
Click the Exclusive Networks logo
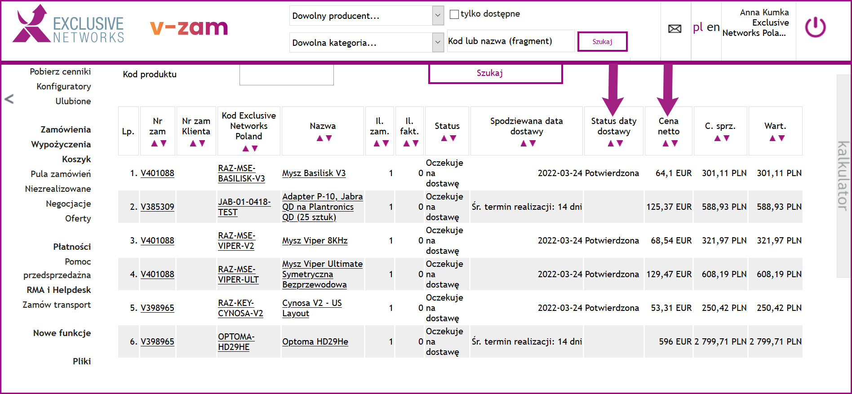point(68,25)
